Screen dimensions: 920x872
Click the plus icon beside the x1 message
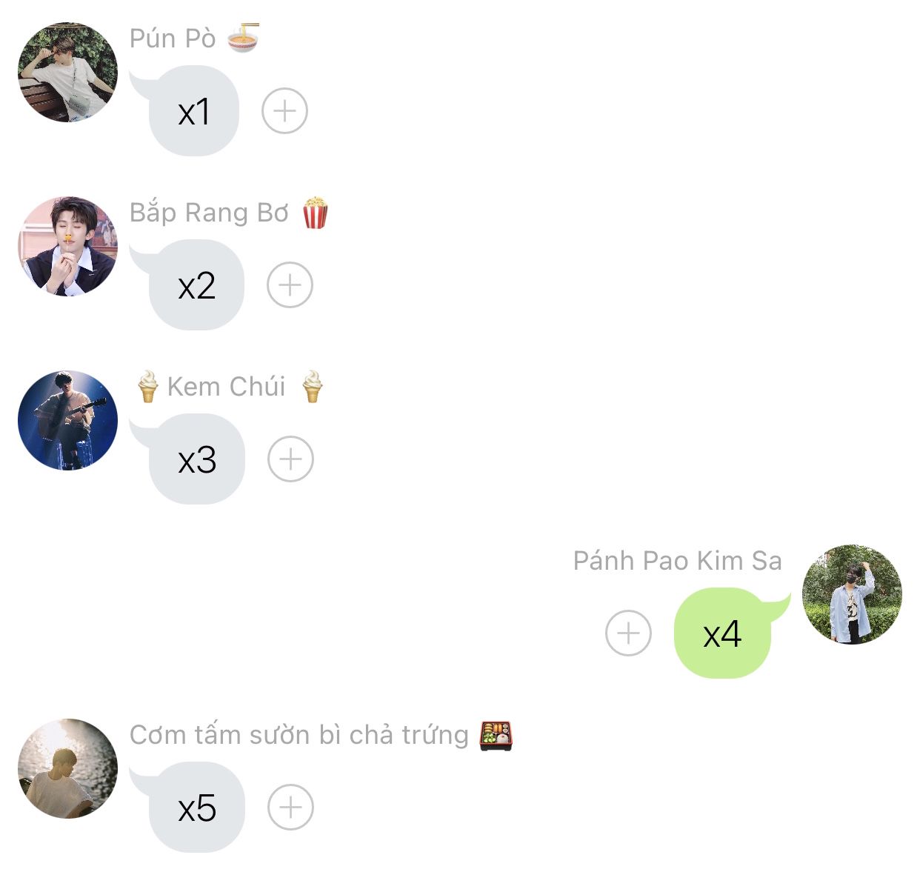[x=284, y=111]
